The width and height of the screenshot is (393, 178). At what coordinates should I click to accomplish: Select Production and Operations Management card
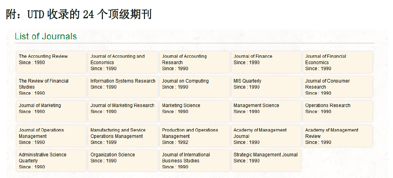pyautogui.click(x=194, y=136)
